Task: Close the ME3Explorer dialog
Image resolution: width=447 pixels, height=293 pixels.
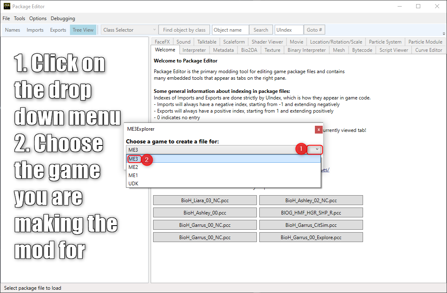Action: 319,129
